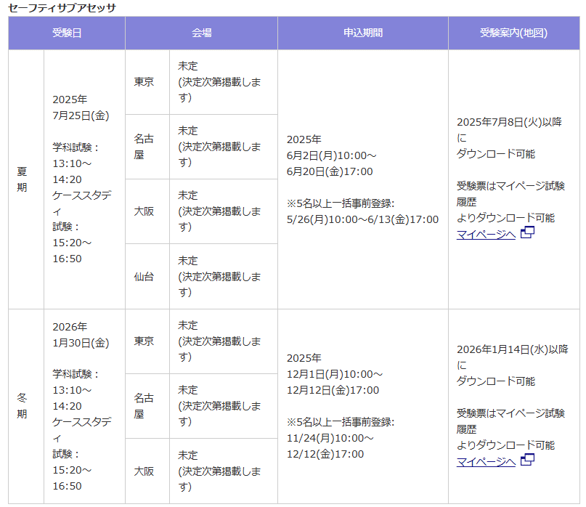Screen dimensions: 586x507
Task: Click the 受験案内(地図) column header
Action: (515, 33)
